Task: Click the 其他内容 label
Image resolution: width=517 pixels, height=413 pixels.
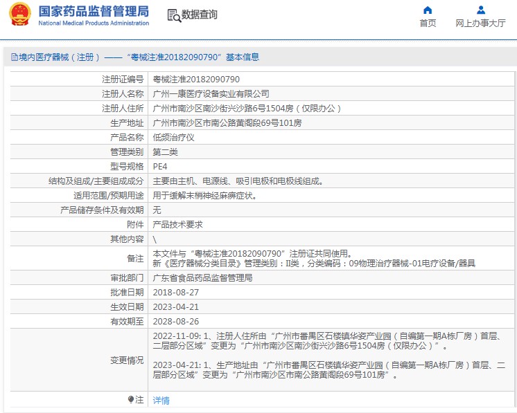Action: pos(127,239)
